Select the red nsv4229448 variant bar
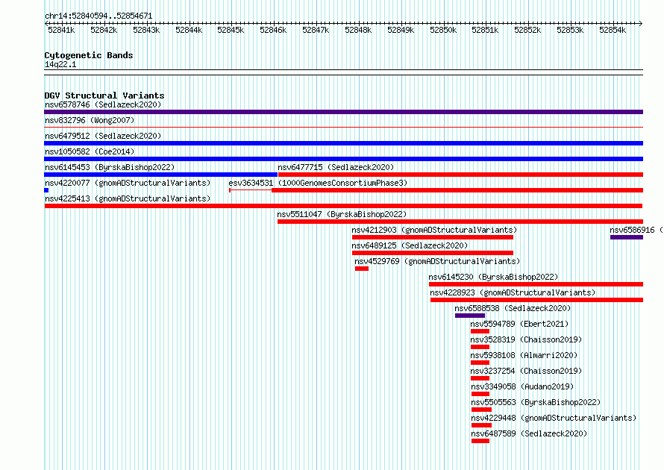 [481, 425]
